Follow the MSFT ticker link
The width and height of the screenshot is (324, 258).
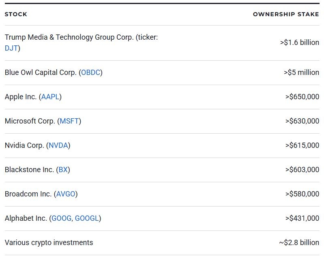(69, 121)
